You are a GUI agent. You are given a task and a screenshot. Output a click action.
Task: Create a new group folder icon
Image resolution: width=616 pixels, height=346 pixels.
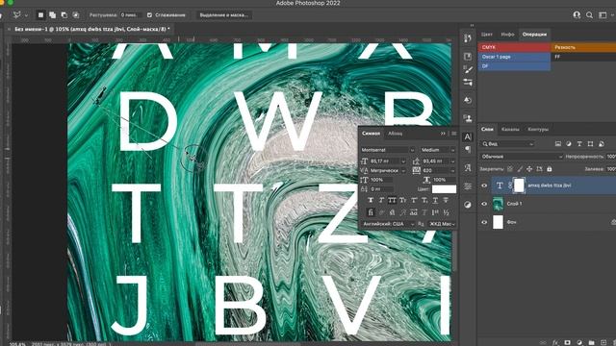pyautogui.click(x=591, y=342)
